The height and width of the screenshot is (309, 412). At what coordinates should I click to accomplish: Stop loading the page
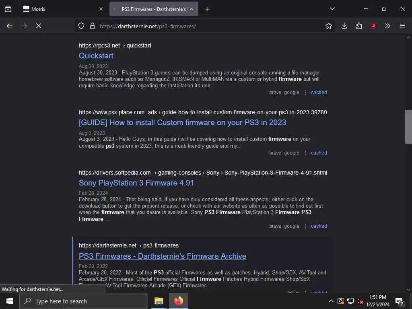tap(39, 26)
